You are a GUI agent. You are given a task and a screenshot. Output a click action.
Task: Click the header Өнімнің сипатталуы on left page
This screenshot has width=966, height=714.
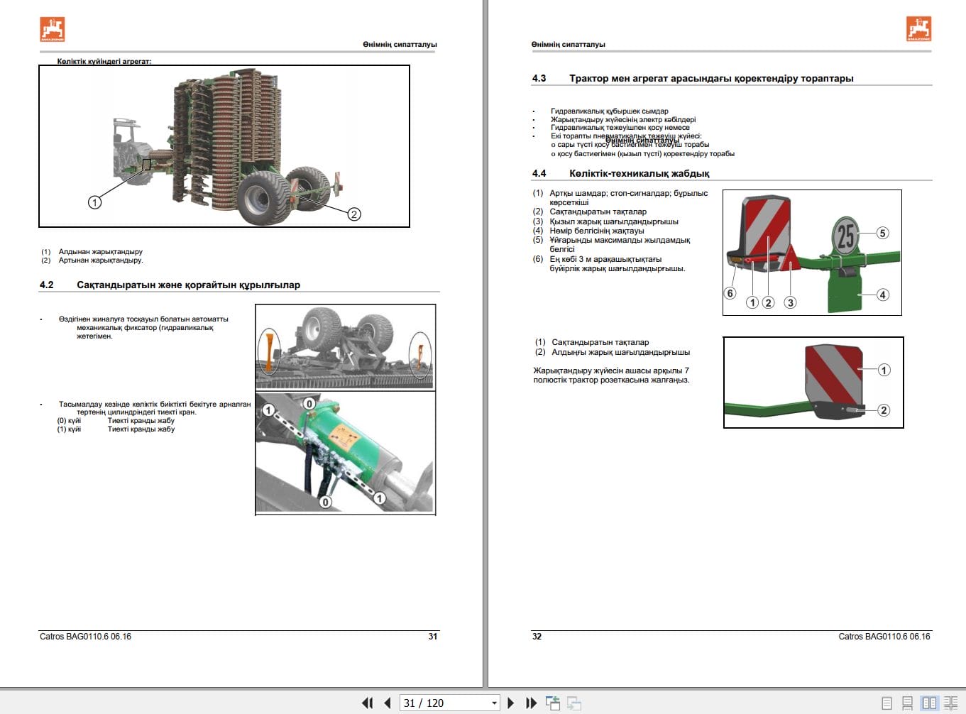point(400,44)
